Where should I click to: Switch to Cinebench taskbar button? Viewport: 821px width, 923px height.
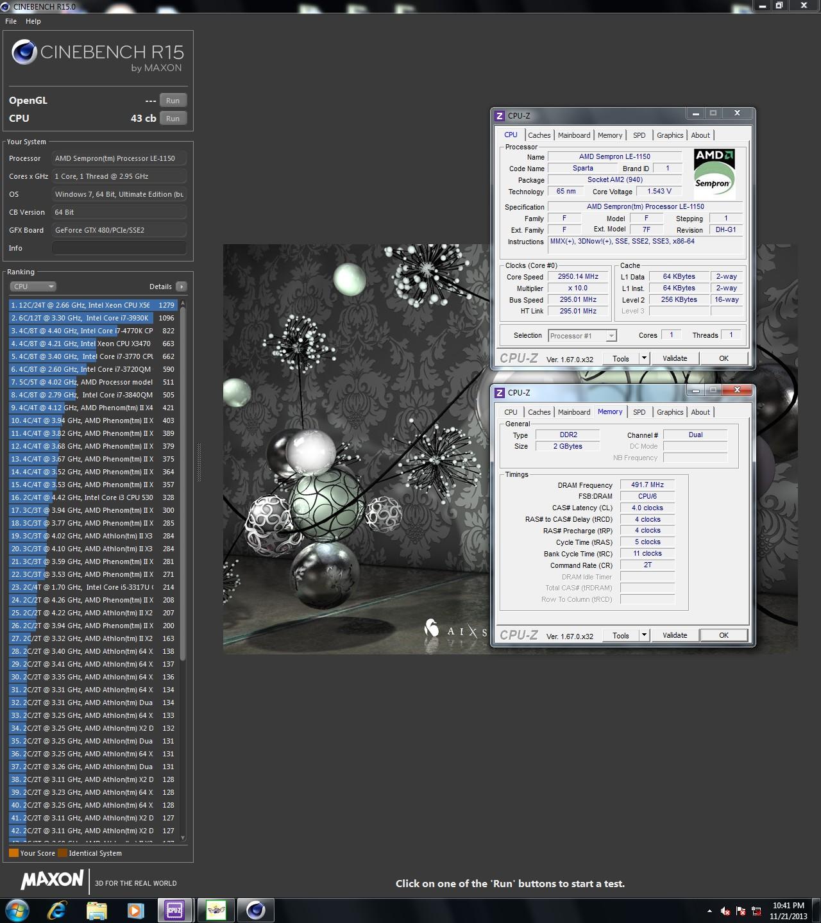(x=256, y=910)
